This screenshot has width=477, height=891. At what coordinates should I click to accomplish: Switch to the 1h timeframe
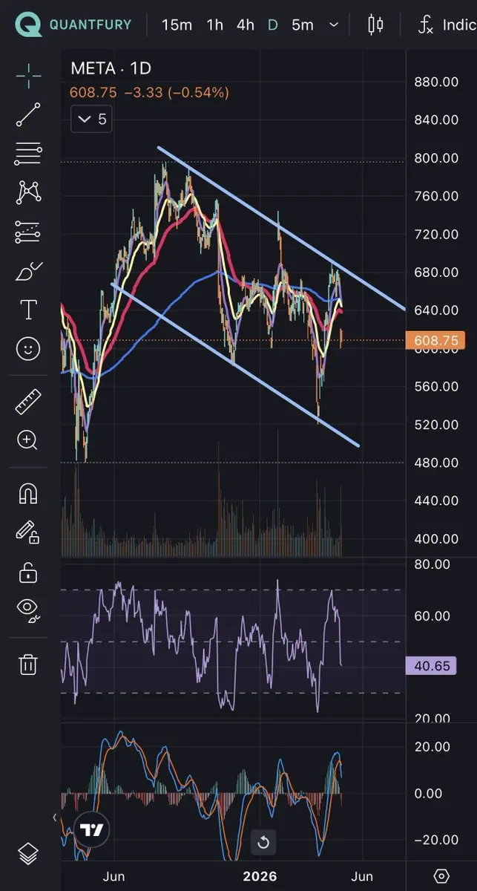(215, 25)
